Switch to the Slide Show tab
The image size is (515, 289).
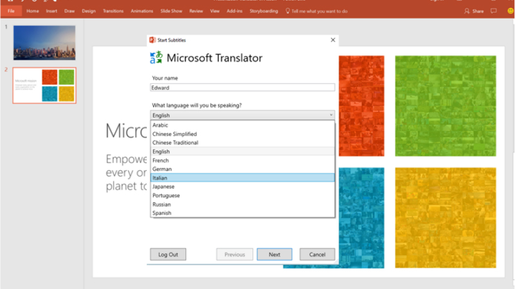coord(171,11)
